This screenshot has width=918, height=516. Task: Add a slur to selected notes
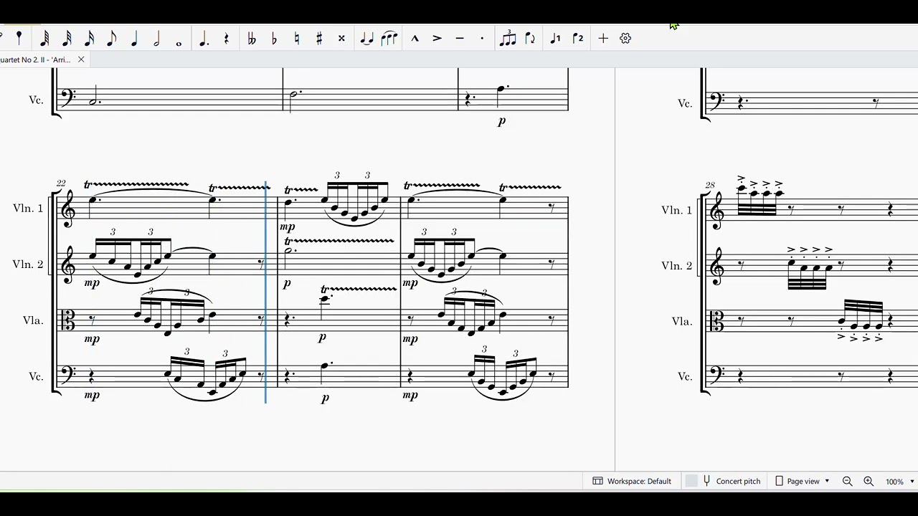click(389, 39)
